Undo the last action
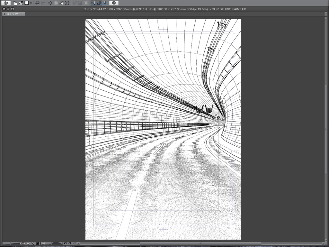This screenshot has width=329, height=247. pos(37,3)
